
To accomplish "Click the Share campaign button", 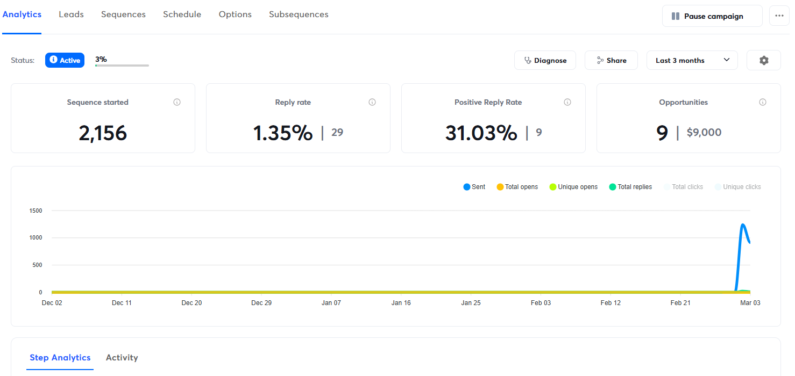I will tap(611, 61).
